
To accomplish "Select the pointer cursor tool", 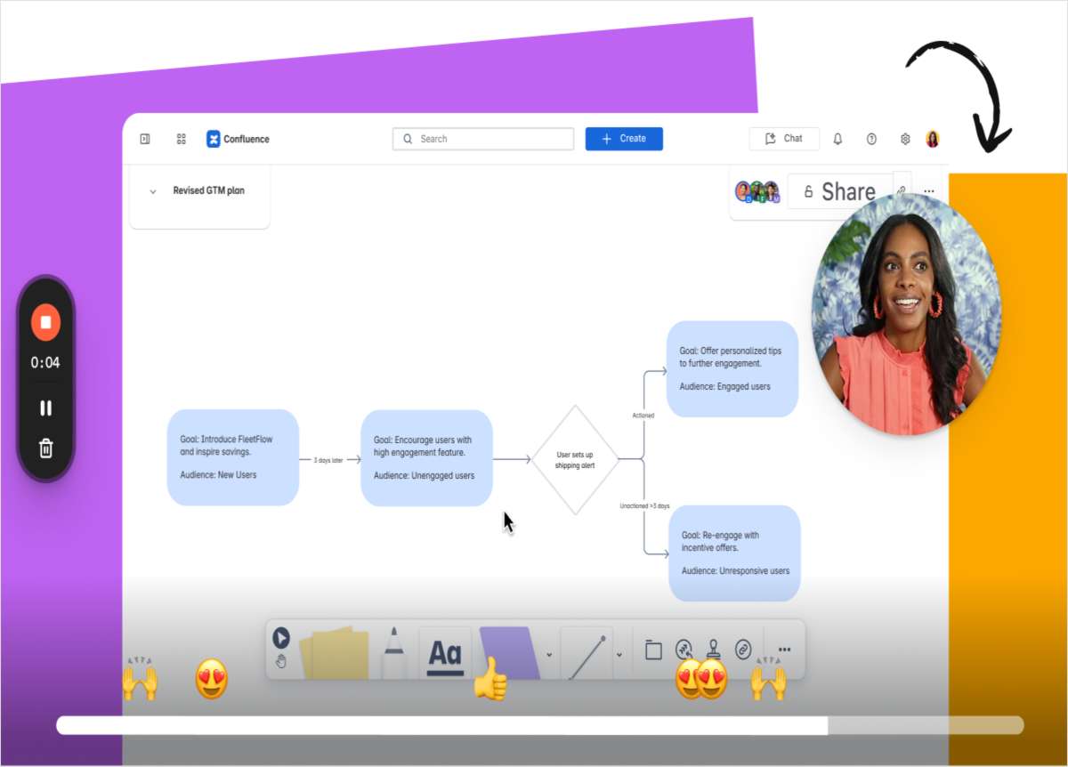I will [281, 638].
